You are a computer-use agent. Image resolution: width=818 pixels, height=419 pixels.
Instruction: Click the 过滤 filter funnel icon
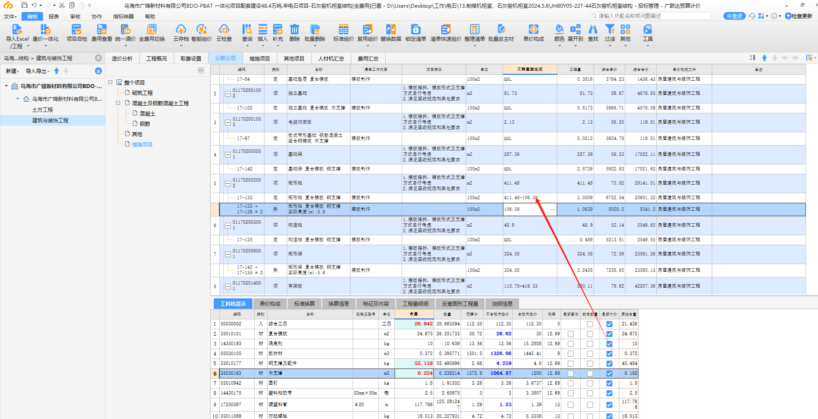pyautogui.click(x=610, y=29)
